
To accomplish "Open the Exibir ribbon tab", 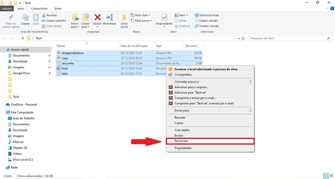I will pyautogui.click(x=58, y=8).
